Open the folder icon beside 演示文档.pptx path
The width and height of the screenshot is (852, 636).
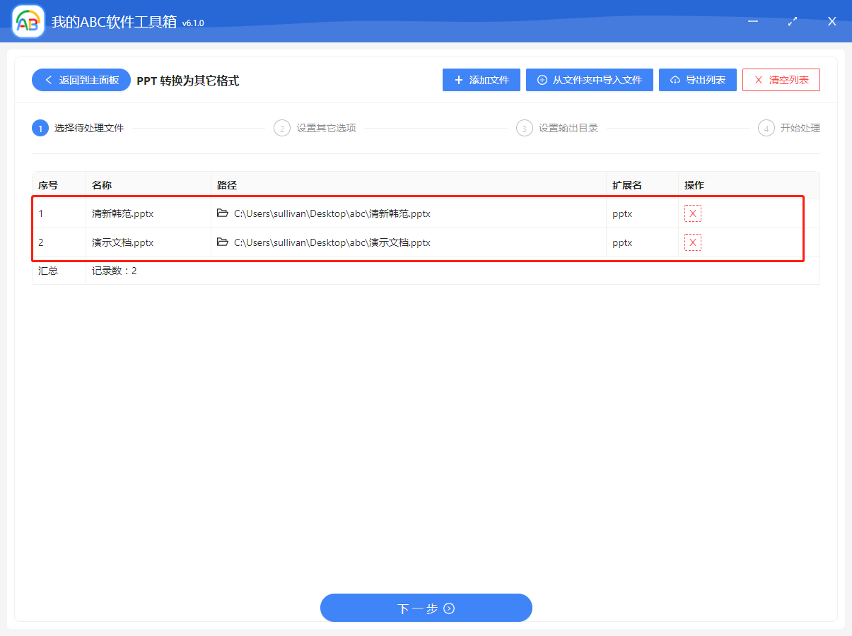point(222,242)
